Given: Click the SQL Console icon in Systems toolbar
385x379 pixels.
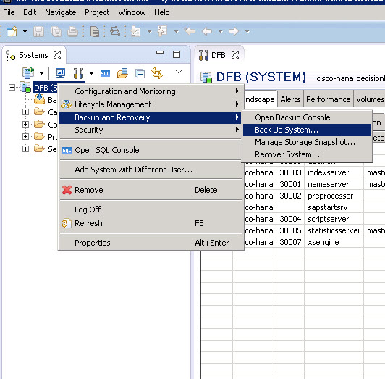Looking at the screenshot, I should coord(105,73).
